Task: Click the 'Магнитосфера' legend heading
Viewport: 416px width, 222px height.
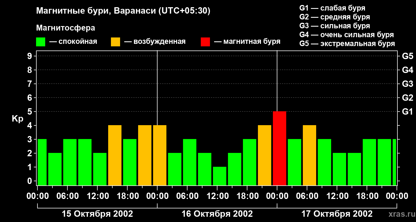Action: point(65,28)
